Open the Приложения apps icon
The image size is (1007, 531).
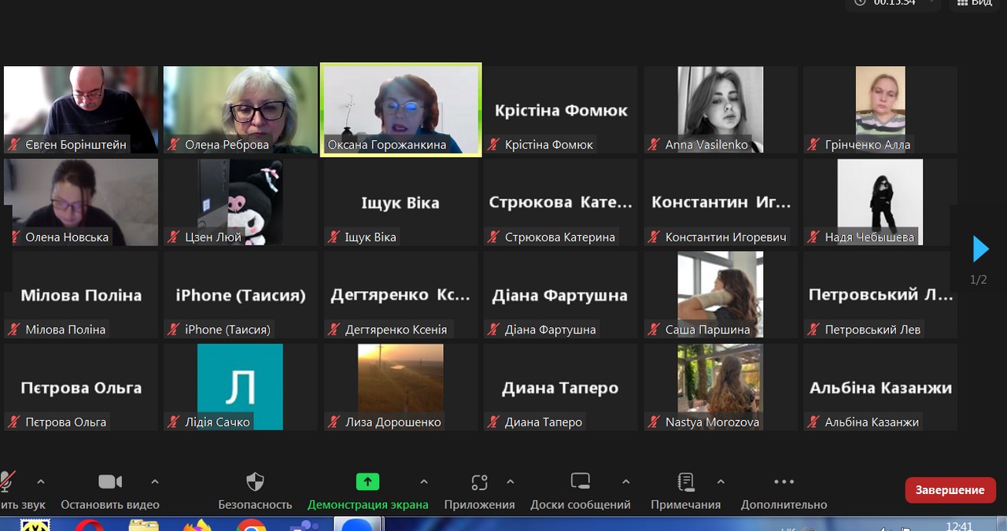tap(479, 481)
